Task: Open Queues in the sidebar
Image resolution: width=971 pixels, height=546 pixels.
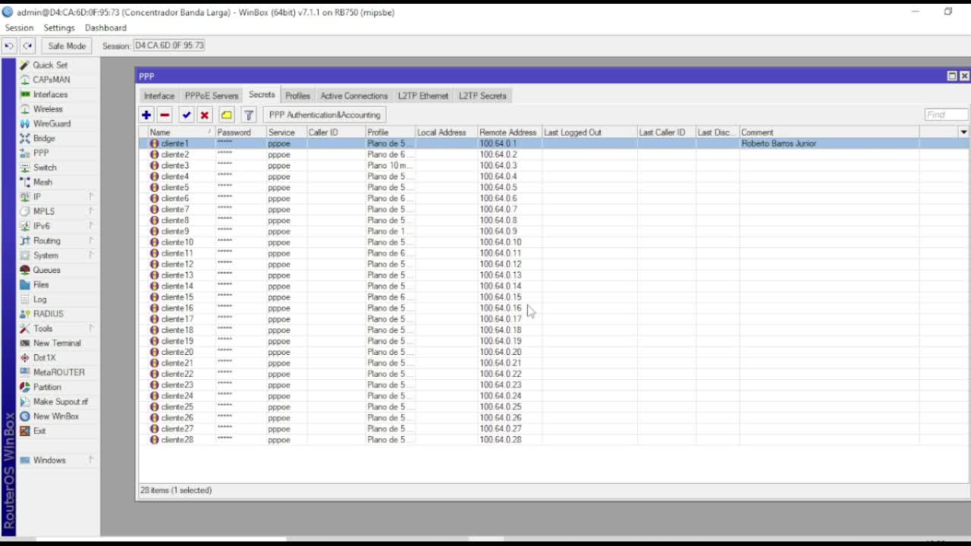Action: 46,270
